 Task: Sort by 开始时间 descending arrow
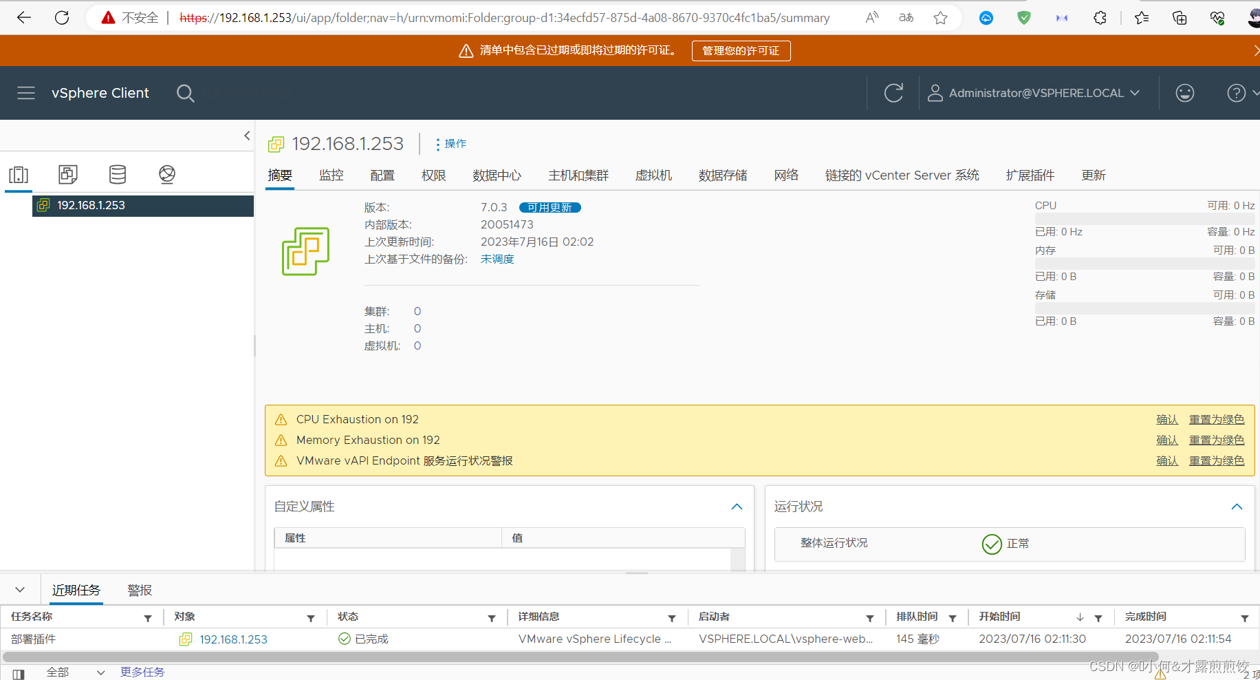[1080, 617]
